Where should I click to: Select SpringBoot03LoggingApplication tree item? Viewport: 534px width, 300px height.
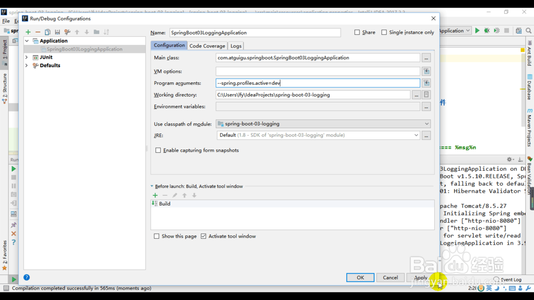pos(84,49)
